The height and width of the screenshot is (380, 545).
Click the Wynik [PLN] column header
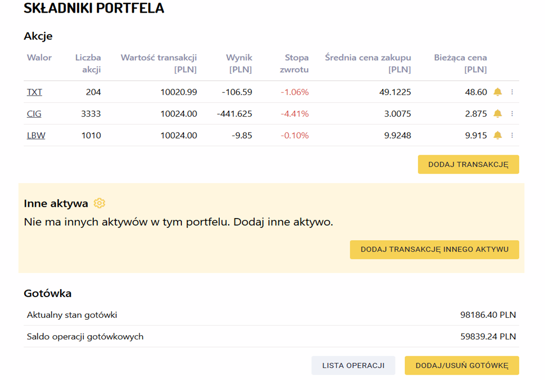click(x=240, y=63)
